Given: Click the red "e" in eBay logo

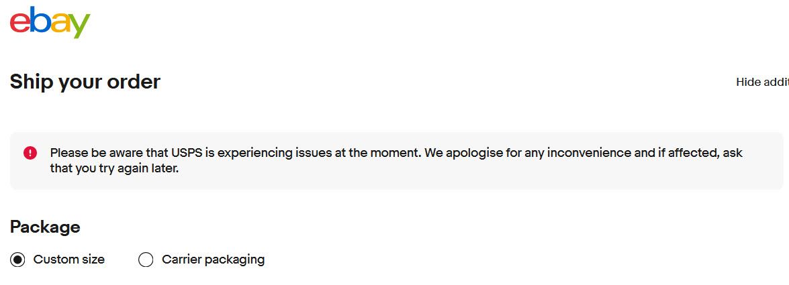Looking at the screenshot, I should click(19, 22).
